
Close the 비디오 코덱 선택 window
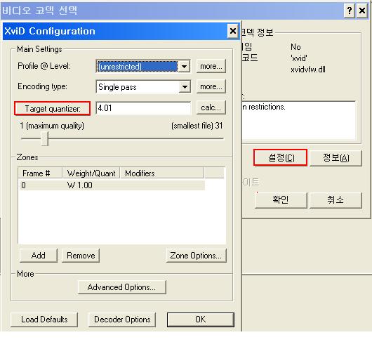tap(362, 11)
